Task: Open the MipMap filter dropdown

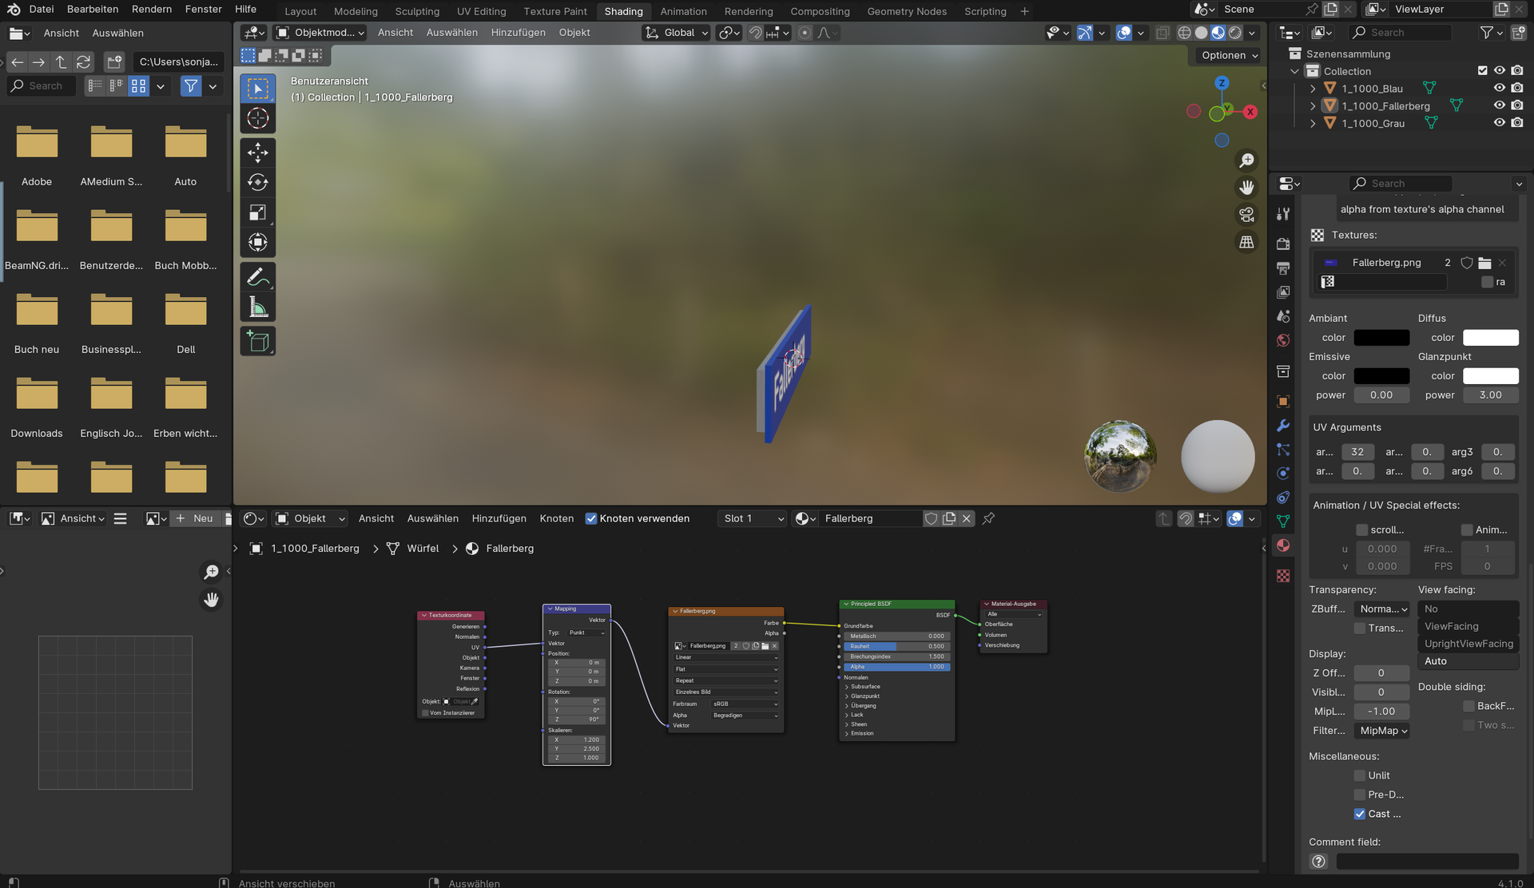Action: tap(1383, 731)
